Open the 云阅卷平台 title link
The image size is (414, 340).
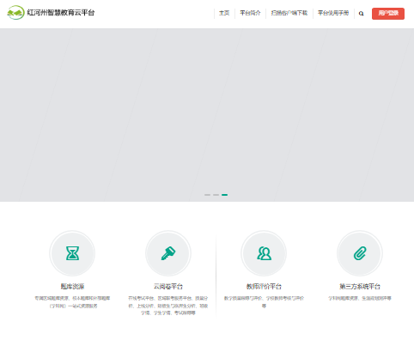click(x=168, y=287)
